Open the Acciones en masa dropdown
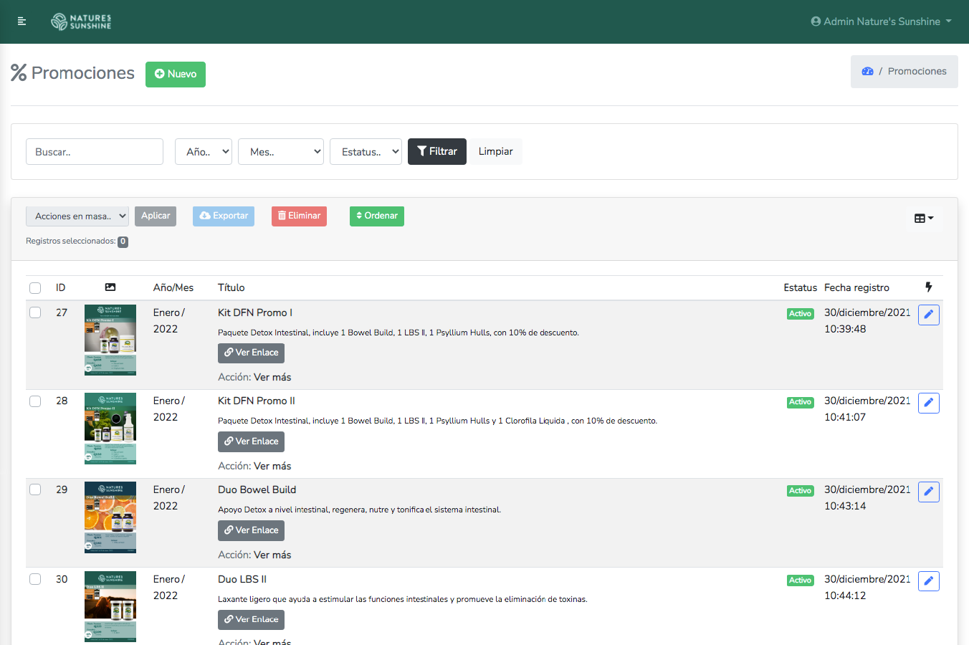969x645 pixels. (77, 216)
